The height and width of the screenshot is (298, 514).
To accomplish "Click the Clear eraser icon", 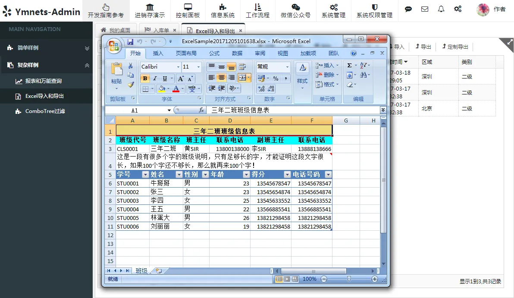I will 349,85.
